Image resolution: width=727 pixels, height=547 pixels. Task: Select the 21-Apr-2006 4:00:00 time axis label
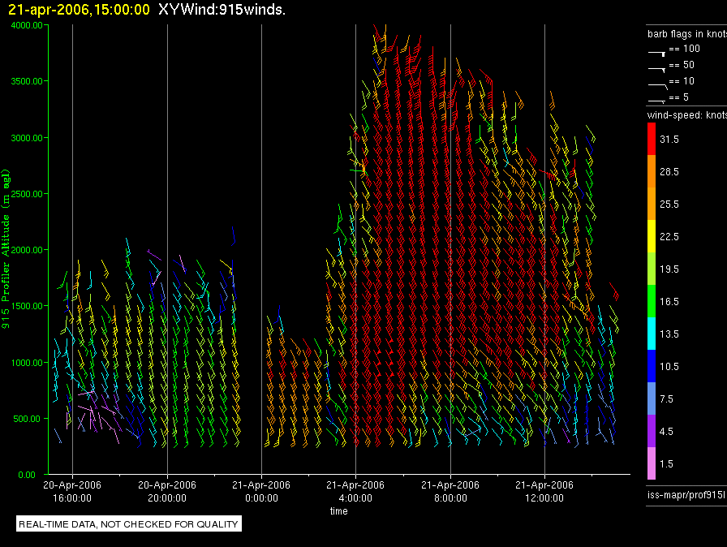[x=355, y=491]
